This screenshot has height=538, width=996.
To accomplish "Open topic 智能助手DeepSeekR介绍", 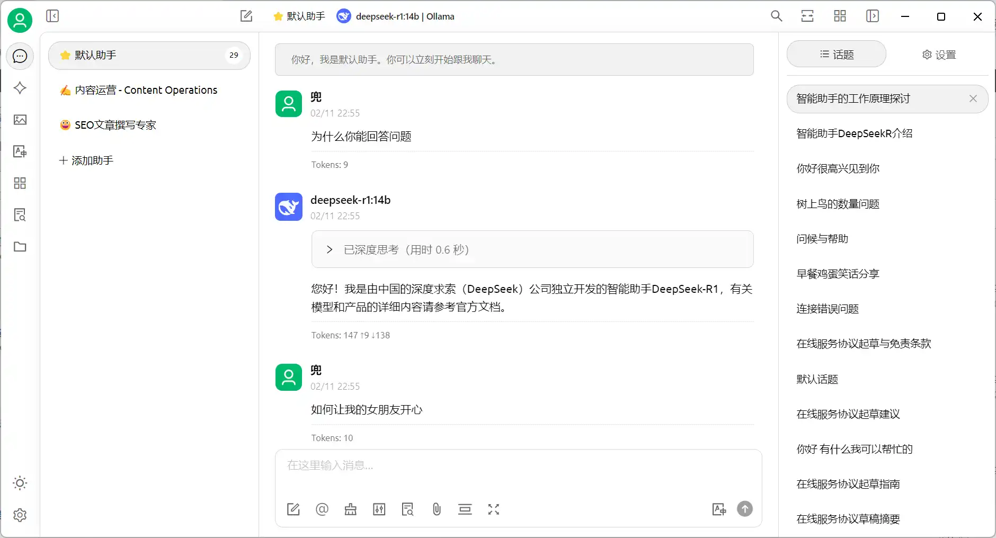I will [x=887, y=133].
